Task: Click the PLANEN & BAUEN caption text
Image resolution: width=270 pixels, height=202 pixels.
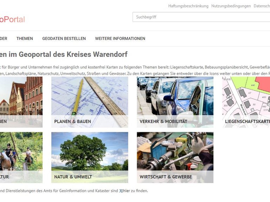Action: [72, 122]
